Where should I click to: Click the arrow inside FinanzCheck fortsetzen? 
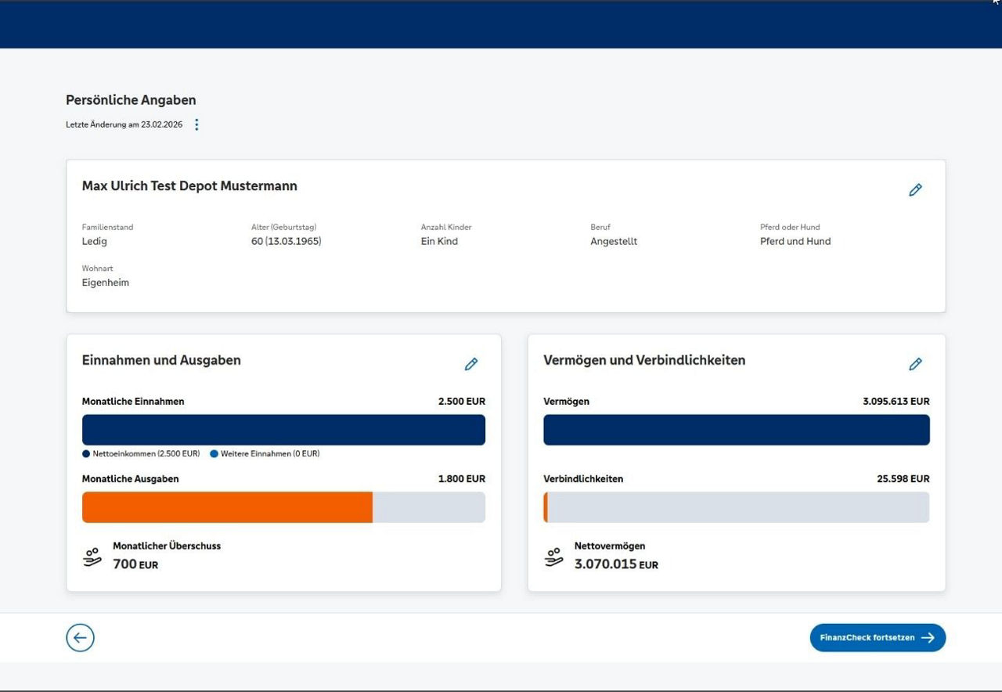coord(928,637)
